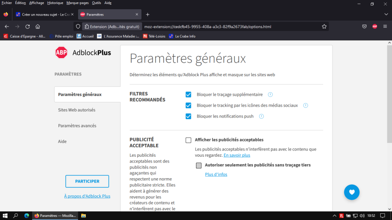Open the Aide menu in menu bar

coord(108,3)
